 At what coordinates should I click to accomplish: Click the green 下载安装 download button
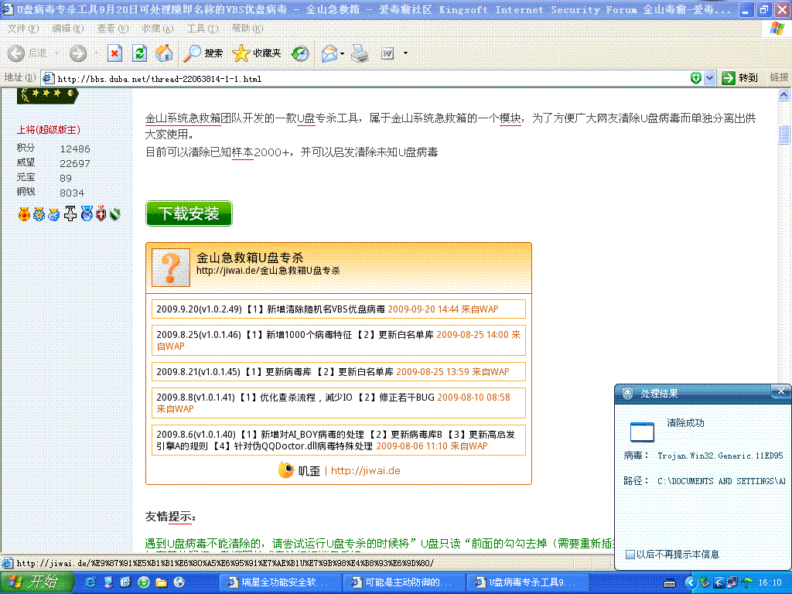(189, 213)
